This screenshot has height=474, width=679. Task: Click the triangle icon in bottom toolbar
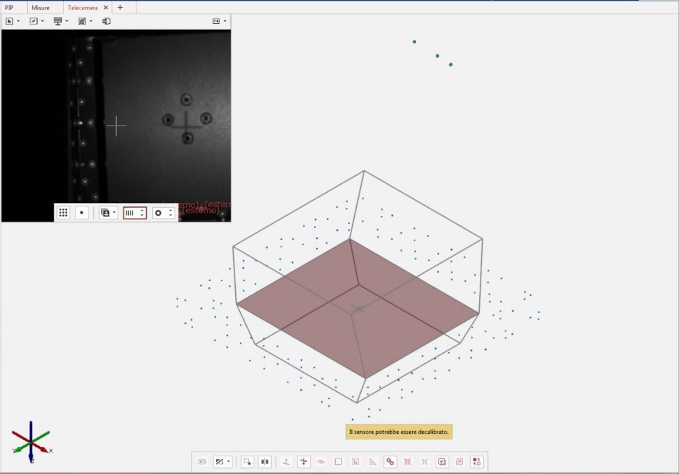tap(372, 462)
